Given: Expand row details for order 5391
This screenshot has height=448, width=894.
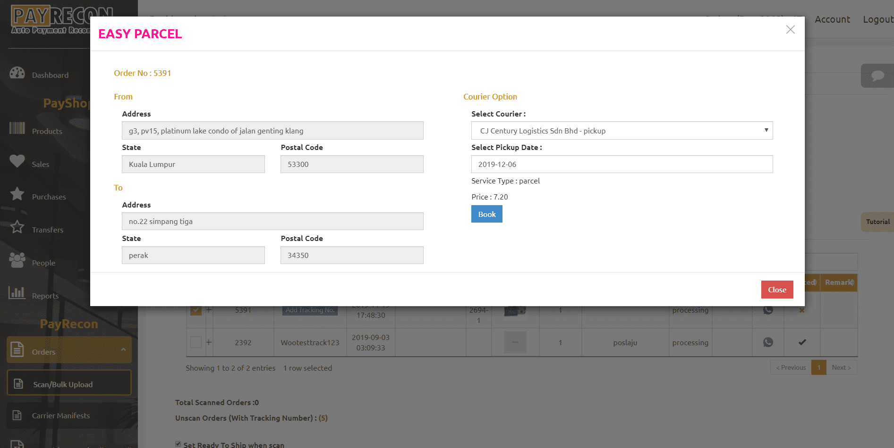Looking at the screenshot, I should click(x=209, y=310).
